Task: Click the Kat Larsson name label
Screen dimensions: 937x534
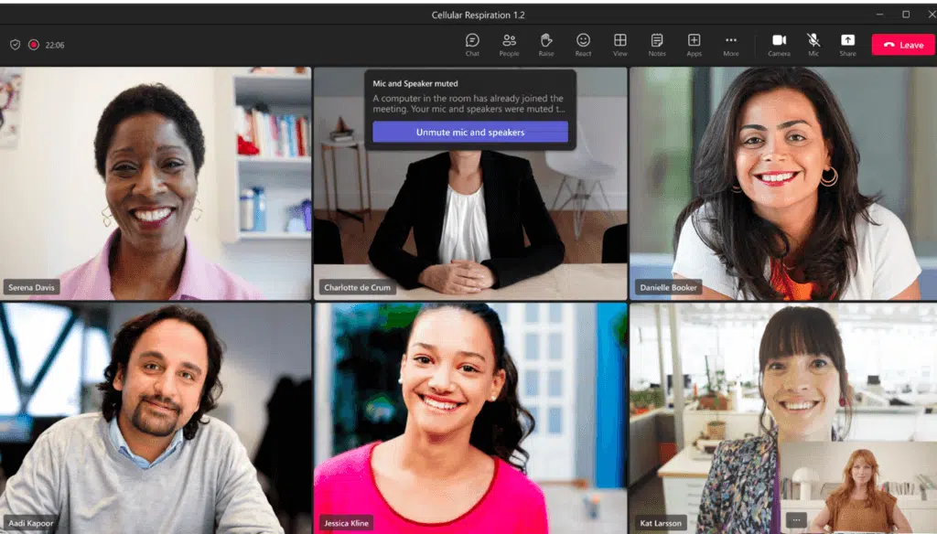Action: 661,523
